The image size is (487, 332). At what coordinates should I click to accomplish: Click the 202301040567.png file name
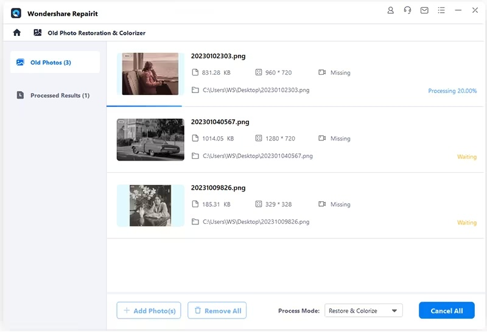click(220, 122)
